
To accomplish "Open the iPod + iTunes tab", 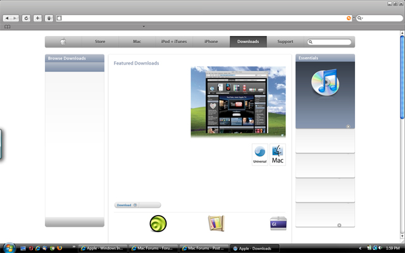I will tap(174, 42).
